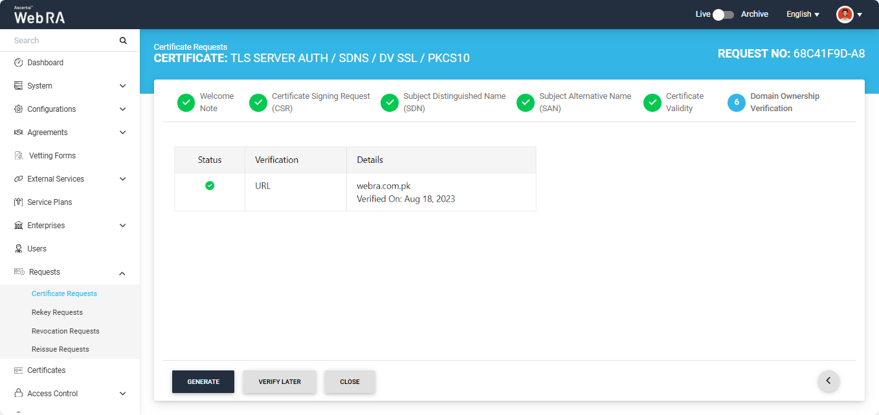Click the Vetting Forms icon
Image resolution: width=879 pixels, height=415 pixels.
(19, 156)
